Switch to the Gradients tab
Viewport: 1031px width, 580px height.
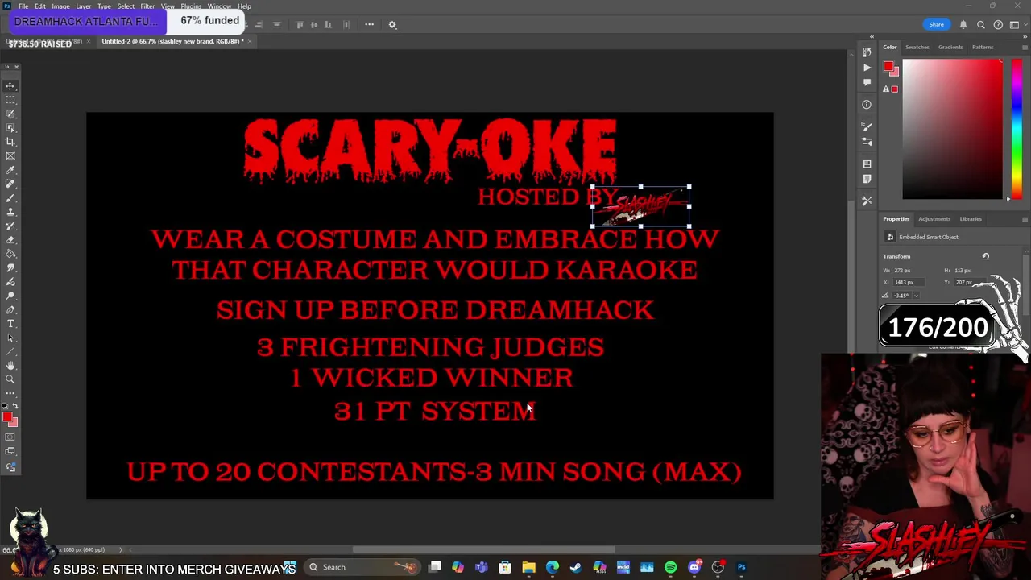950,47
